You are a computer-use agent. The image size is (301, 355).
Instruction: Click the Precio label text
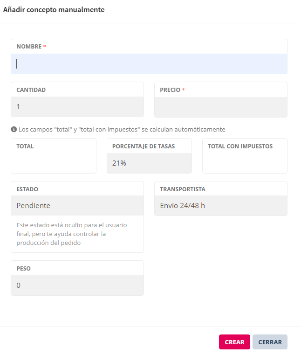(x=170, y=90)
